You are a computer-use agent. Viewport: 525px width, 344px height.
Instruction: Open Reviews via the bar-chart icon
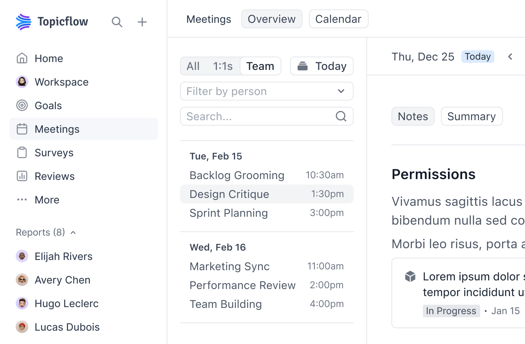22,176
